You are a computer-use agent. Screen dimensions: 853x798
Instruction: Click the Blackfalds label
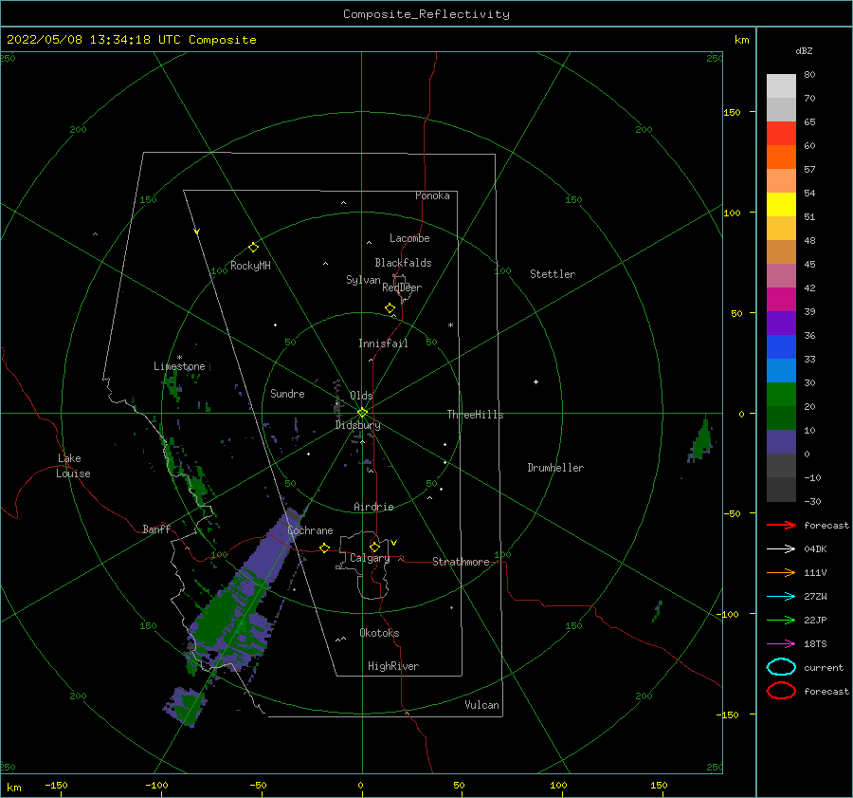403,263
